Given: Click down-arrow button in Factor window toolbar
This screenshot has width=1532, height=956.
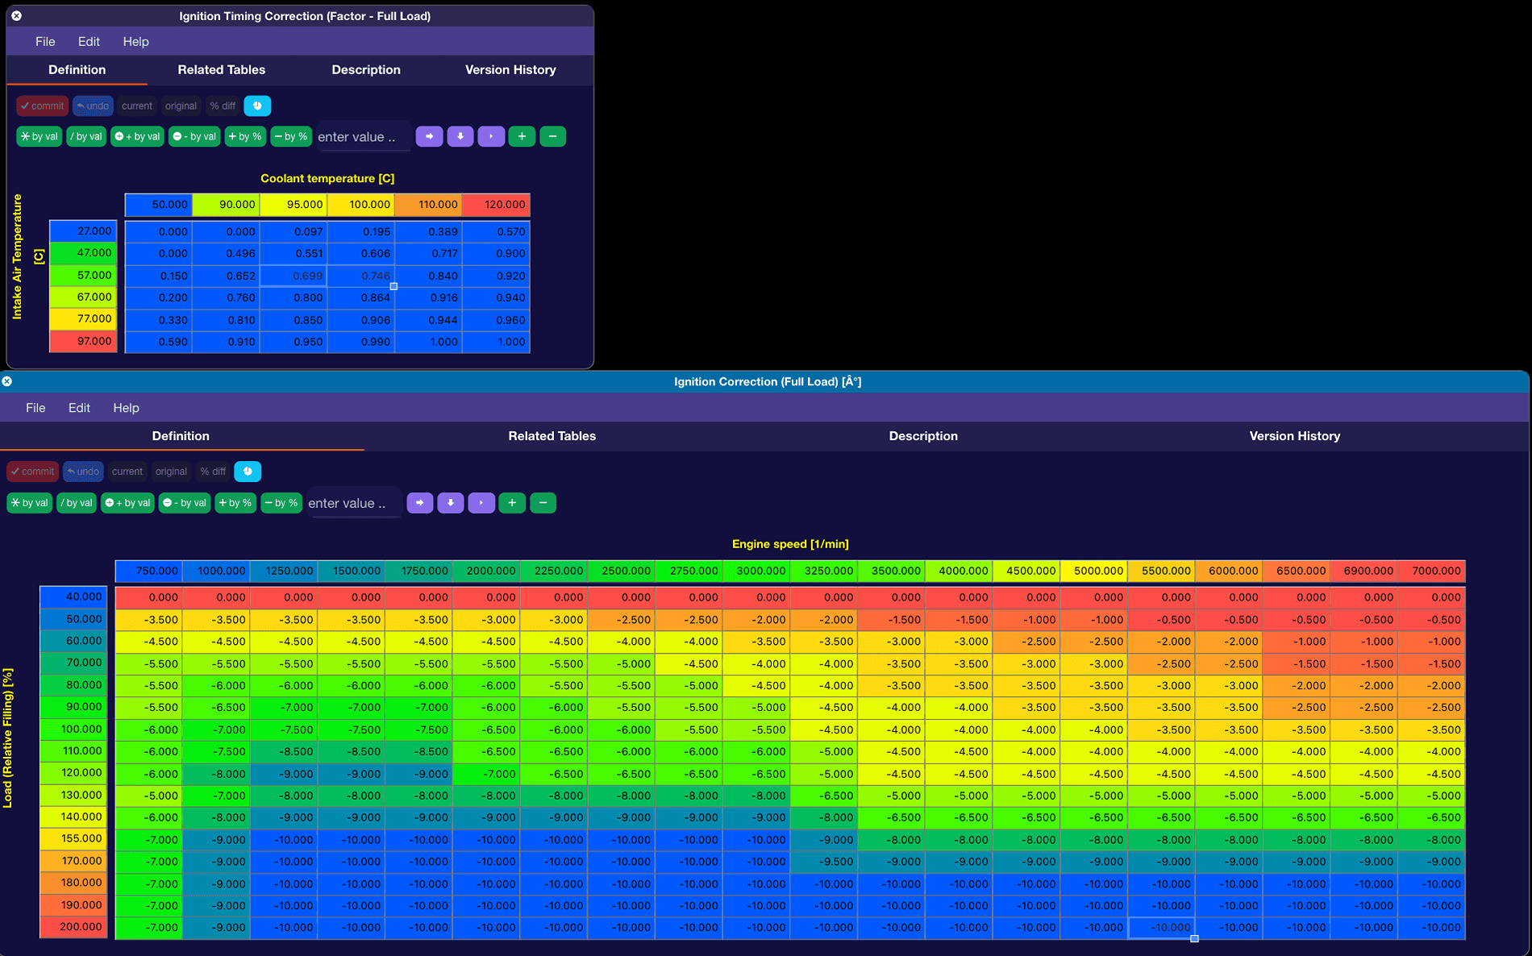Looking at the screenshot, I should (x=460, y=136).
